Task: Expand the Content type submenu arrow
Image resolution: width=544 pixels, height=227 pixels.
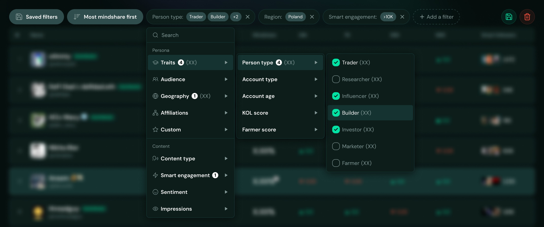Action: [226, 158]
